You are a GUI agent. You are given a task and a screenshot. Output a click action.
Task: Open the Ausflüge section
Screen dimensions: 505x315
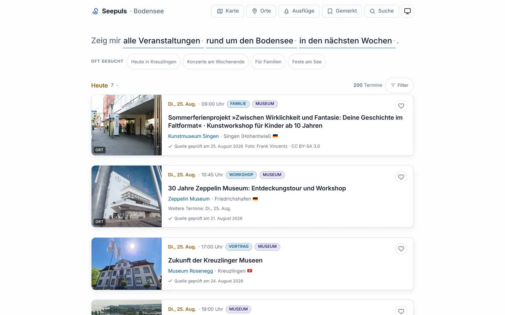coord(299,11)
